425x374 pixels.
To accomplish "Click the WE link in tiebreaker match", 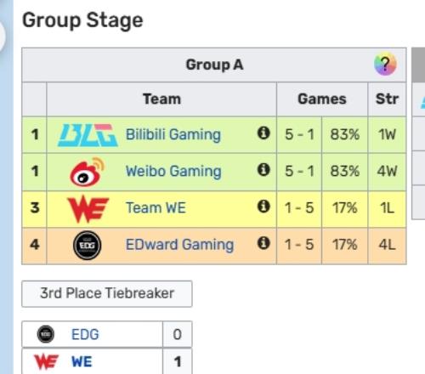I will [82, 362].
